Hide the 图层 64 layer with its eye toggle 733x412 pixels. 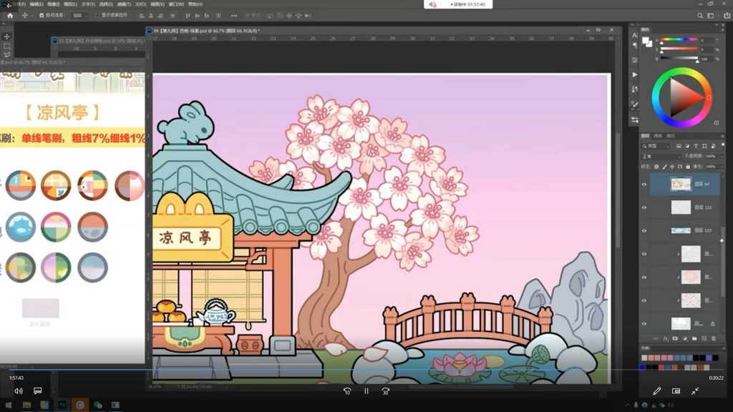click(x=644, y=185)
